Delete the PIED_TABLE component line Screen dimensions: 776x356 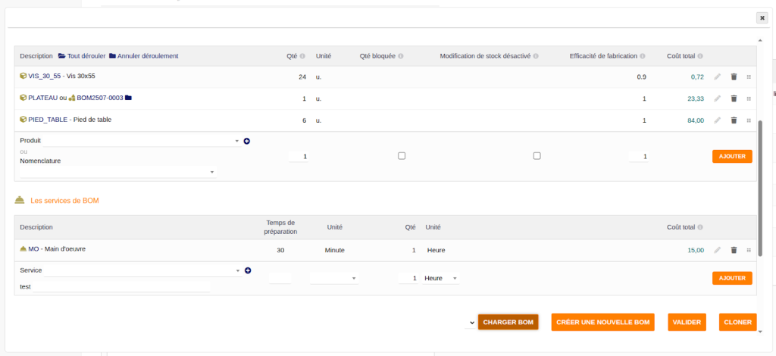(x=734, y=120)
